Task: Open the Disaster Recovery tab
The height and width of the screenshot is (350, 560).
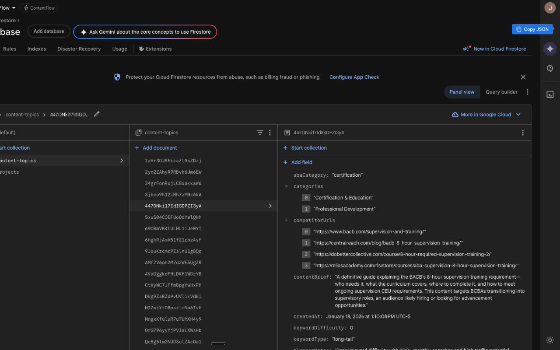Action: pyautogui.click(x=79, y=49)
